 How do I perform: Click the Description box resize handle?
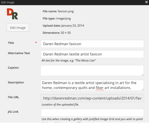click(x=143, y=89)
